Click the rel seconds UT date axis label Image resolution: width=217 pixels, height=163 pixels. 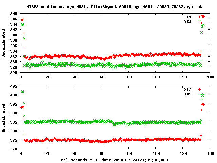115,160
